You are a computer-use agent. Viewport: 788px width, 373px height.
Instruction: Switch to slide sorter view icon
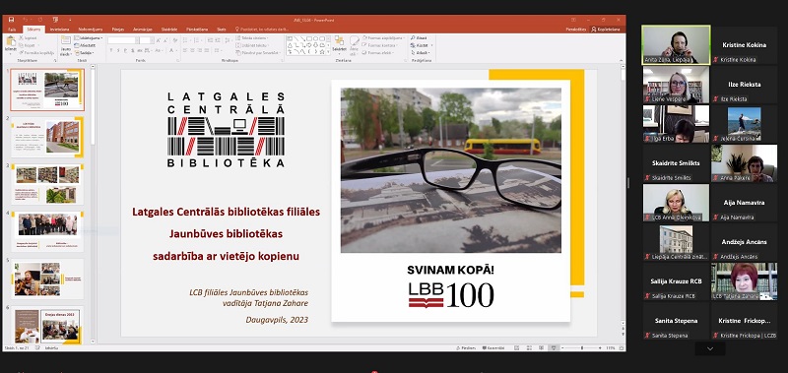pyautogui.click(x=529, y=347)
